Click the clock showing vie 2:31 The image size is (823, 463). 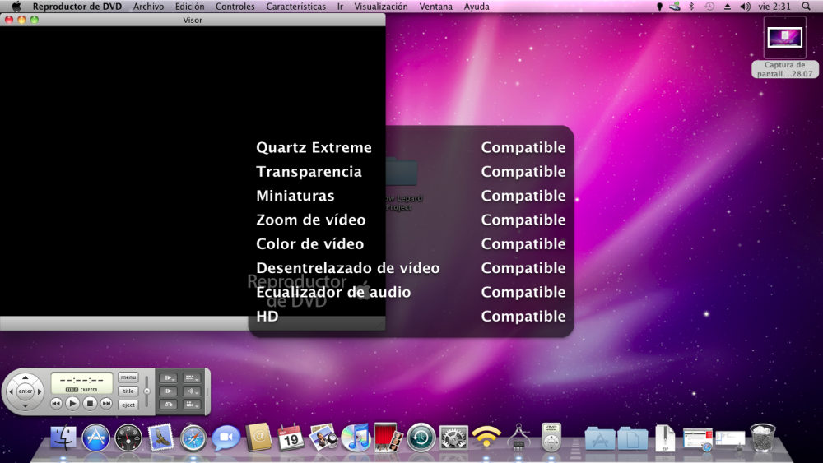pyautogui.click(x=774, y=7)
